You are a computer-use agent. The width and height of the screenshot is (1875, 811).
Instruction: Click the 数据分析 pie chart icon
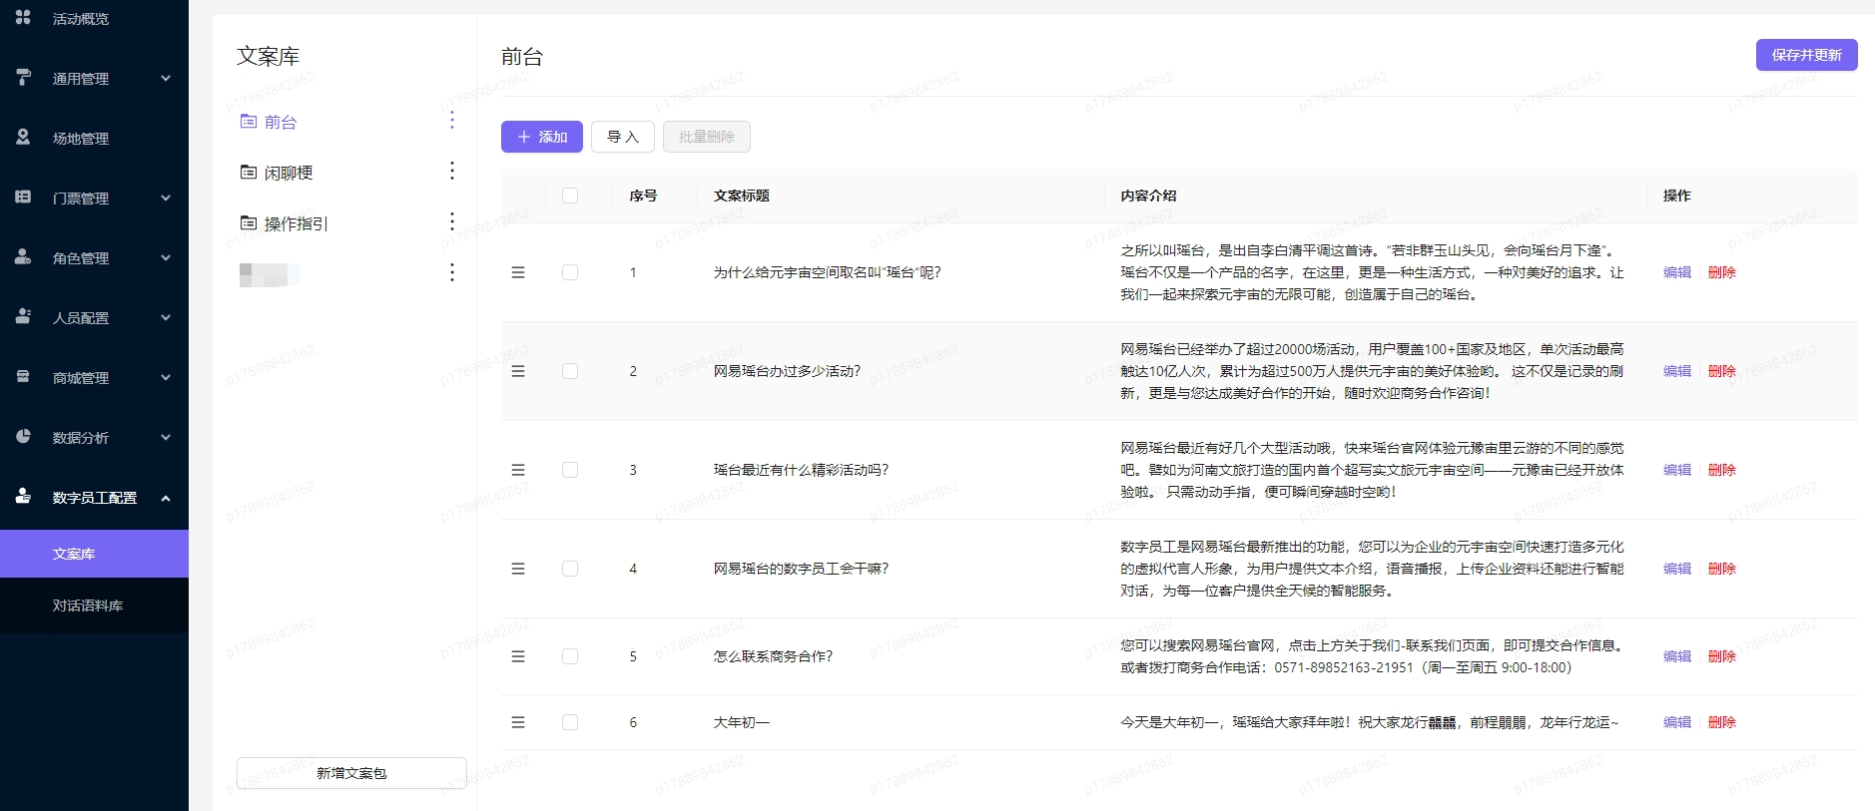(x=23, y=437)
